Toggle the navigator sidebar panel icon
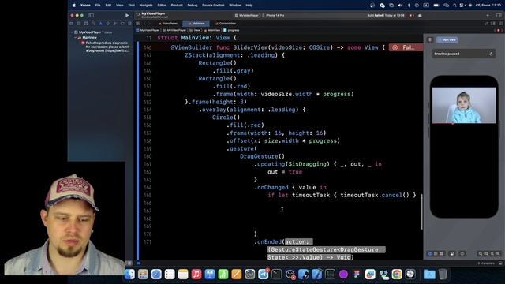Viewport: 505px width, 284px height. 92,15
